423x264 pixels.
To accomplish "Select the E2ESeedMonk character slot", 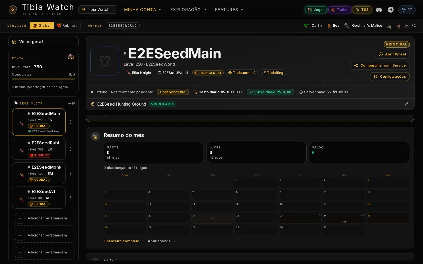I will (39, 173).
